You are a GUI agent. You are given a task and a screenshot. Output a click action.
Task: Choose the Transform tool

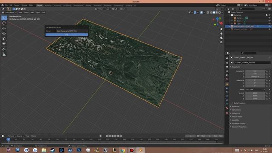coord(4,43)
